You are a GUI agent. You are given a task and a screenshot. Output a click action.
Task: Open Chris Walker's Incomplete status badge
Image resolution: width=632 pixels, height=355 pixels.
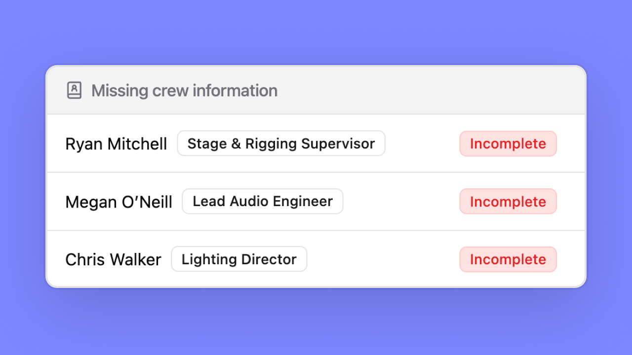508,259
